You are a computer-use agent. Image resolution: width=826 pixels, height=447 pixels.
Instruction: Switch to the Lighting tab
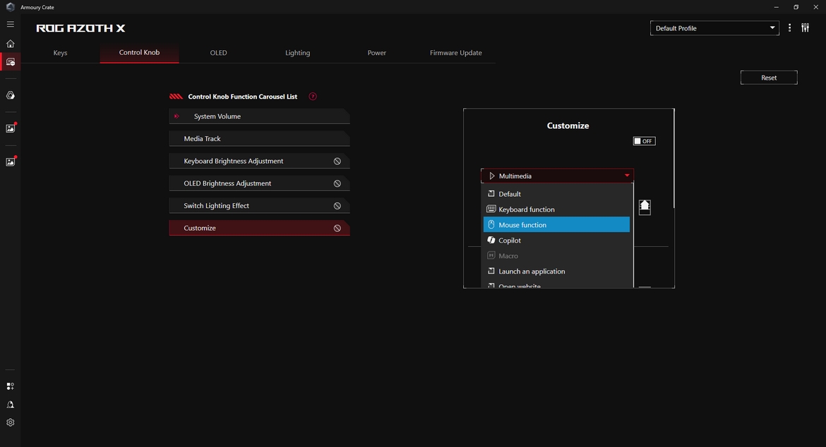tap(297, 53)
